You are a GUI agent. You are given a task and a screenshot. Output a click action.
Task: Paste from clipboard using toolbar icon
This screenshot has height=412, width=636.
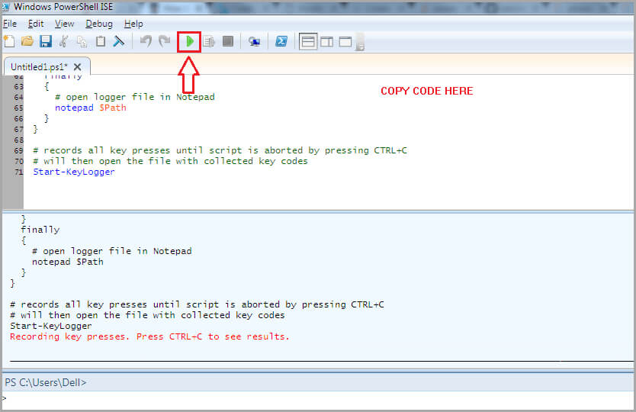(101, 41)
